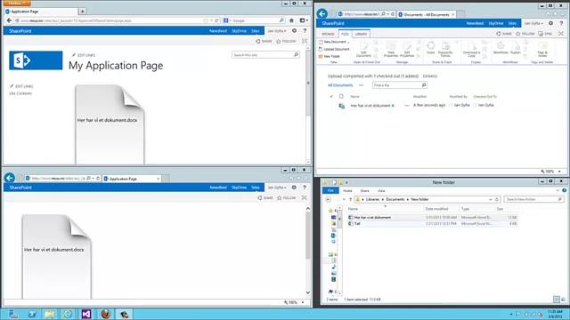This screenshot has height=320, width=570.
Task: Click the View Properties ribbon icon
Action: point(391,50)
